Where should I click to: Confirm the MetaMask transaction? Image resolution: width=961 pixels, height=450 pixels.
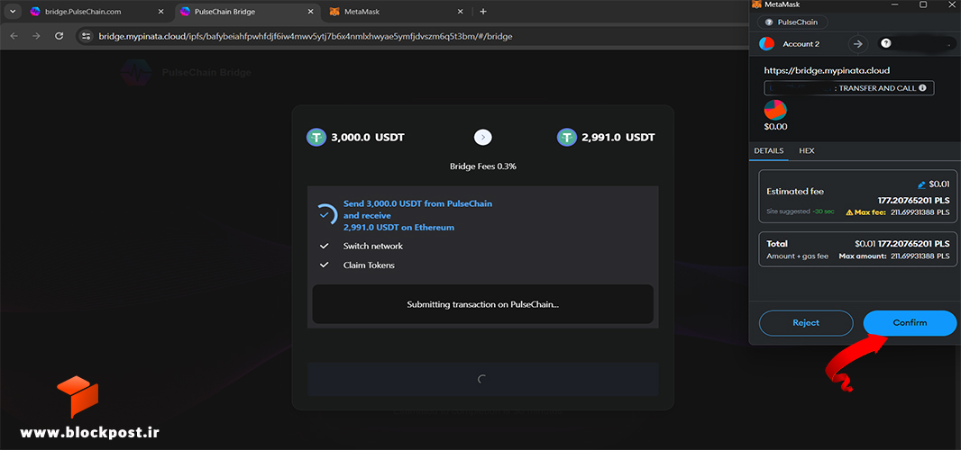[910, 323]
